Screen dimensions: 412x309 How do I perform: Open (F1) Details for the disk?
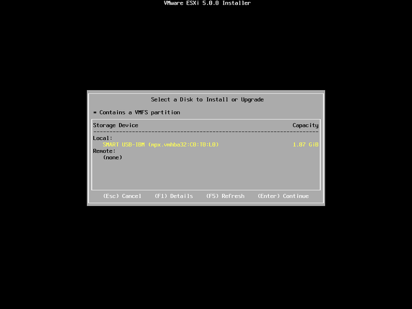coord(174,196)
